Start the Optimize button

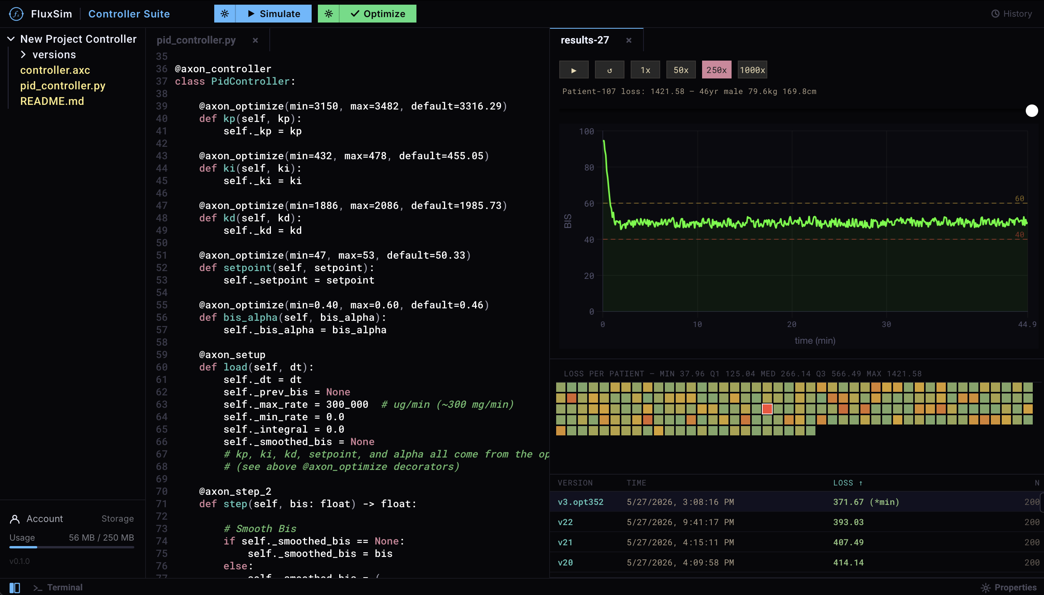(378, 14)
